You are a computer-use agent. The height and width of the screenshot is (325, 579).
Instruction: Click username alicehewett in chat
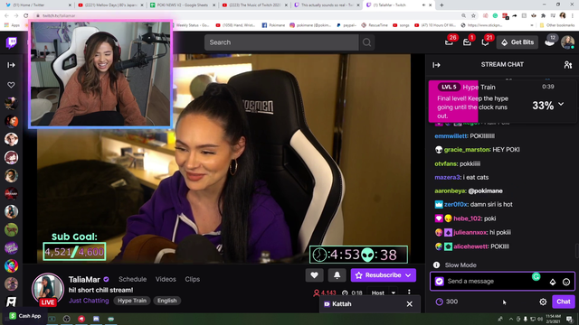pyautogui.click(x=471, y=246)
